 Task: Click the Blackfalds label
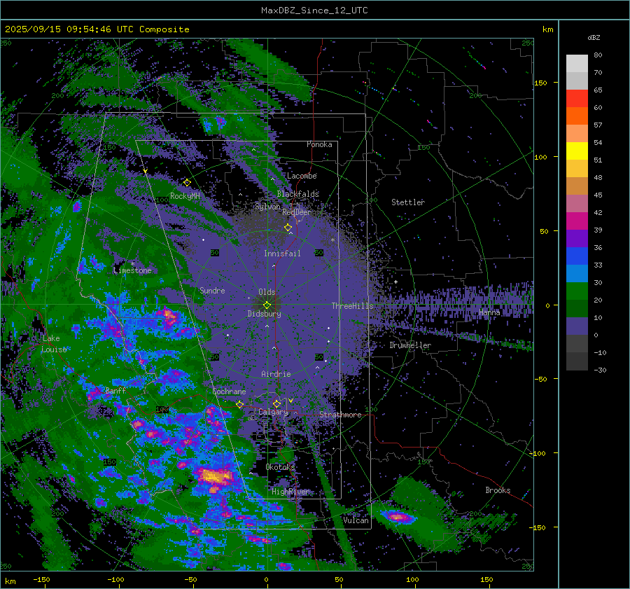pyautogui.click(x=297, y=194)
